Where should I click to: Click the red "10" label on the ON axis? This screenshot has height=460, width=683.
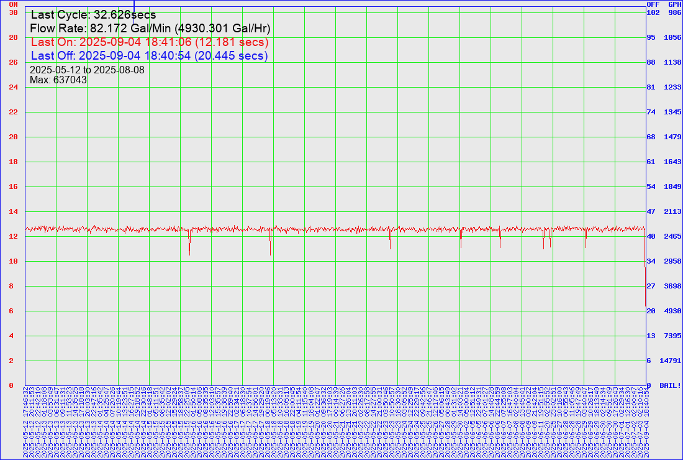coord(14,261)
